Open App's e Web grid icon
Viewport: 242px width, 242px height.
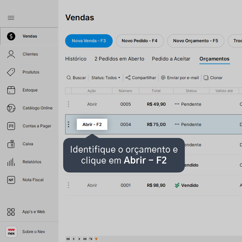(11, 212)
